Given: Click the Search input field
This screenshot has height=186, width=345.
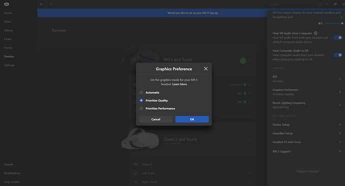Looking at the screenshot, I should point(293,4).
